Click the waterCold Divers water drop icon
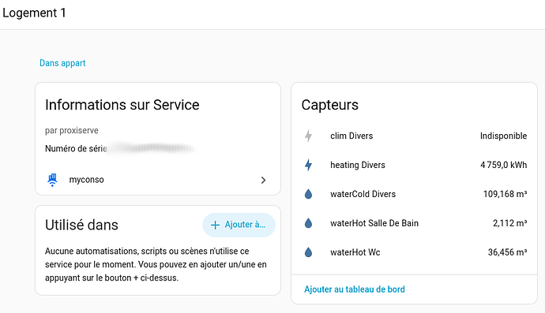This screenshot has height=313, width=545. point(308,194)
